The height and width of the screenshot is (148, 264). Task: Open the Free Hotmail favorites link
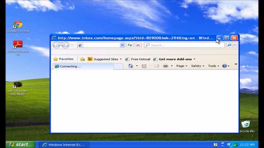(138, 59)
